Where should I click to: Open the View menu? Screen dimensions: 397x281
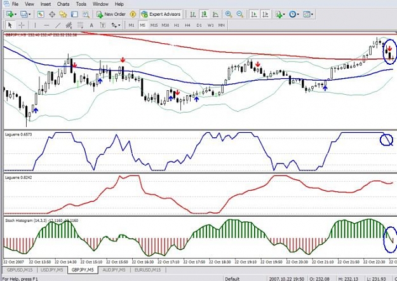click(29, 4)
